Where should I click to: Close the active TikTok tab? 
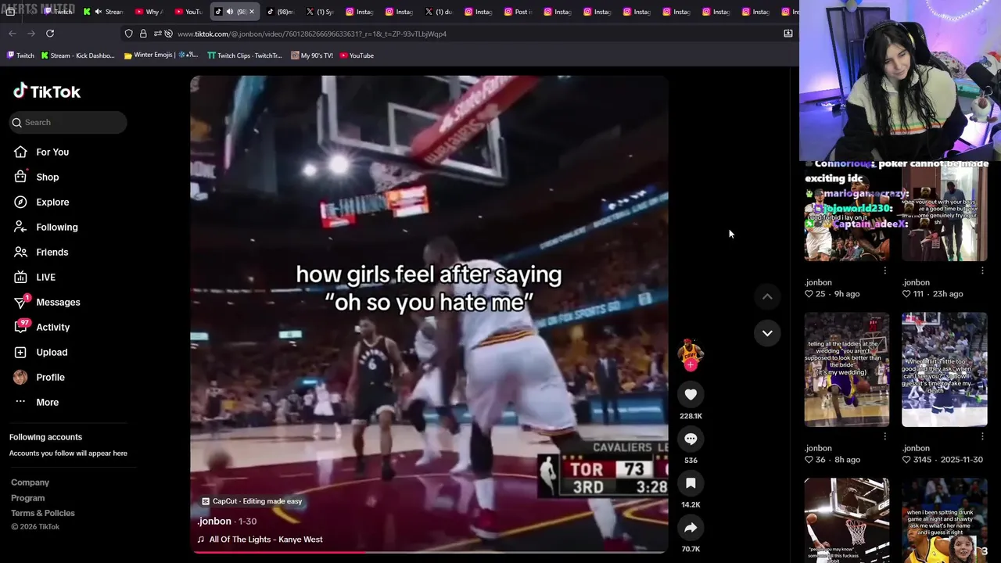[x=251, y=12]
